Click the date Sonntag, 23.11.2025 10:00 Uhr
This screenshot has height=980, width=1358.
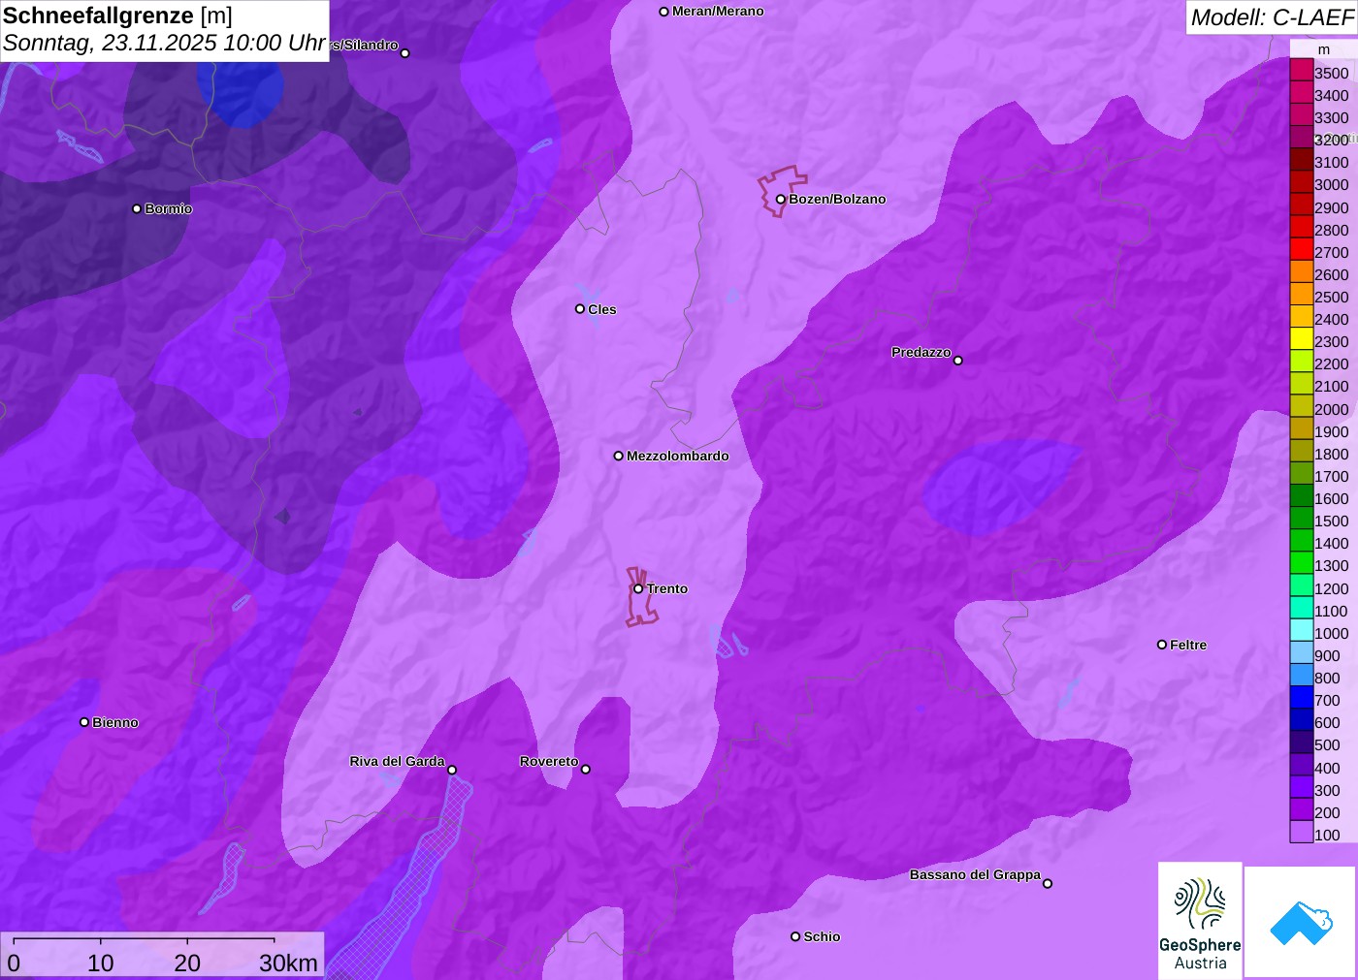click(x=164, y=44)
